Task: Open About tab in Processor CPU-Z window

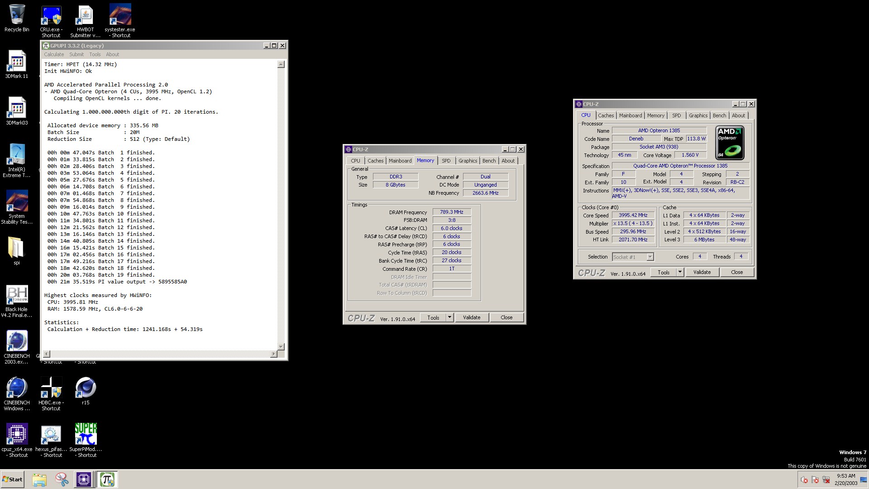Action: click(738, 115)
